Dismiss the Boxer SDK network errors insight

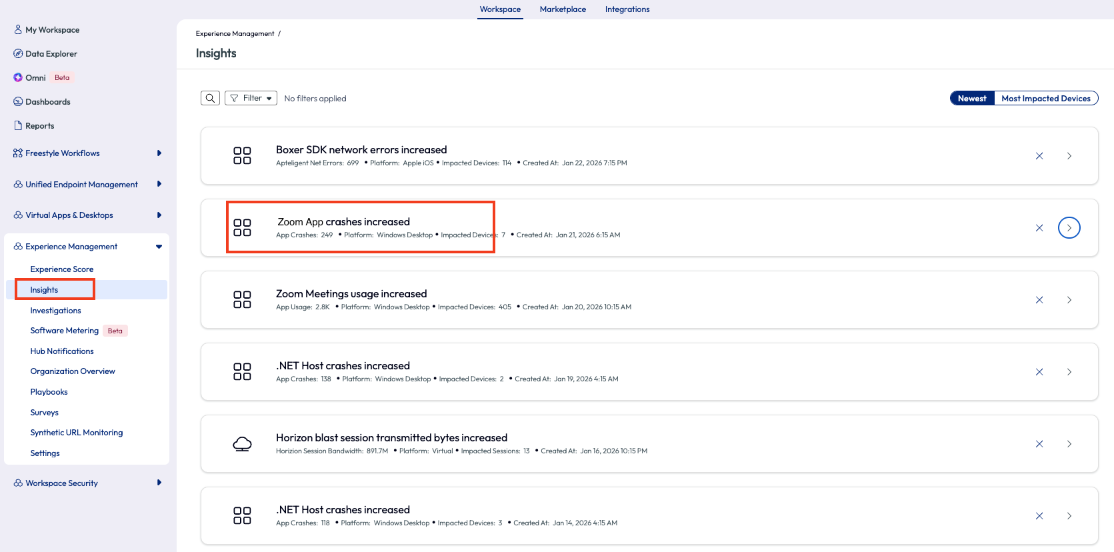[x=1039, y=155]
